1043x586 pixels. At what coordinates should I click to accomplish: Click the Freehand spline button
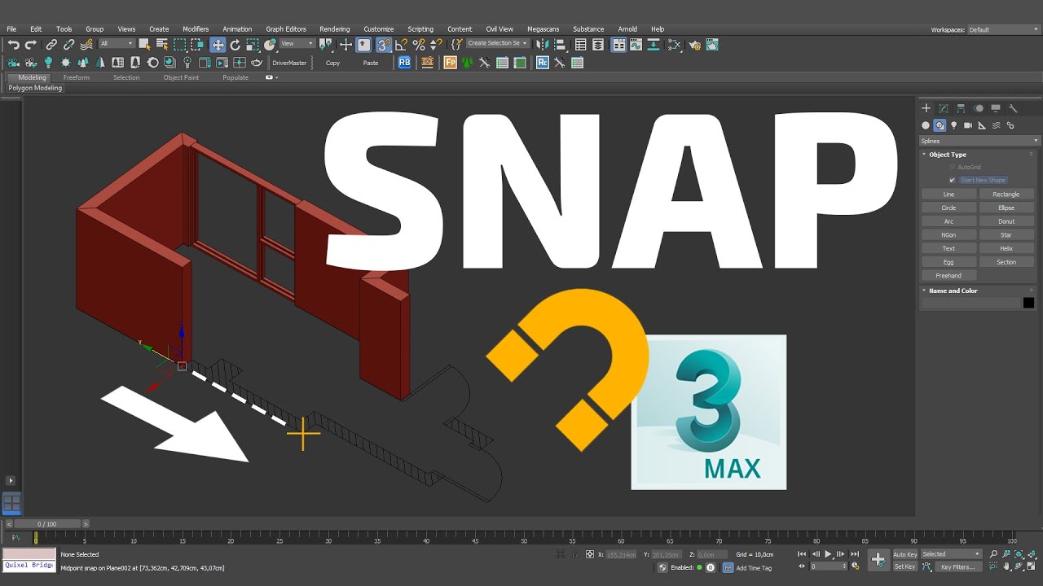point(948,276)
